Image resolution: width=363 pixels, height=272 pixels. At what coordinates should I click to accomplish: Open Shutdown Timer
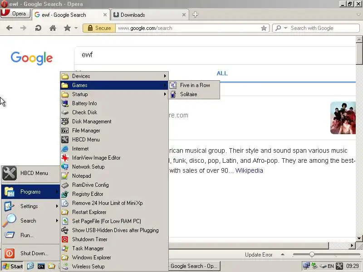coord(114,239)
